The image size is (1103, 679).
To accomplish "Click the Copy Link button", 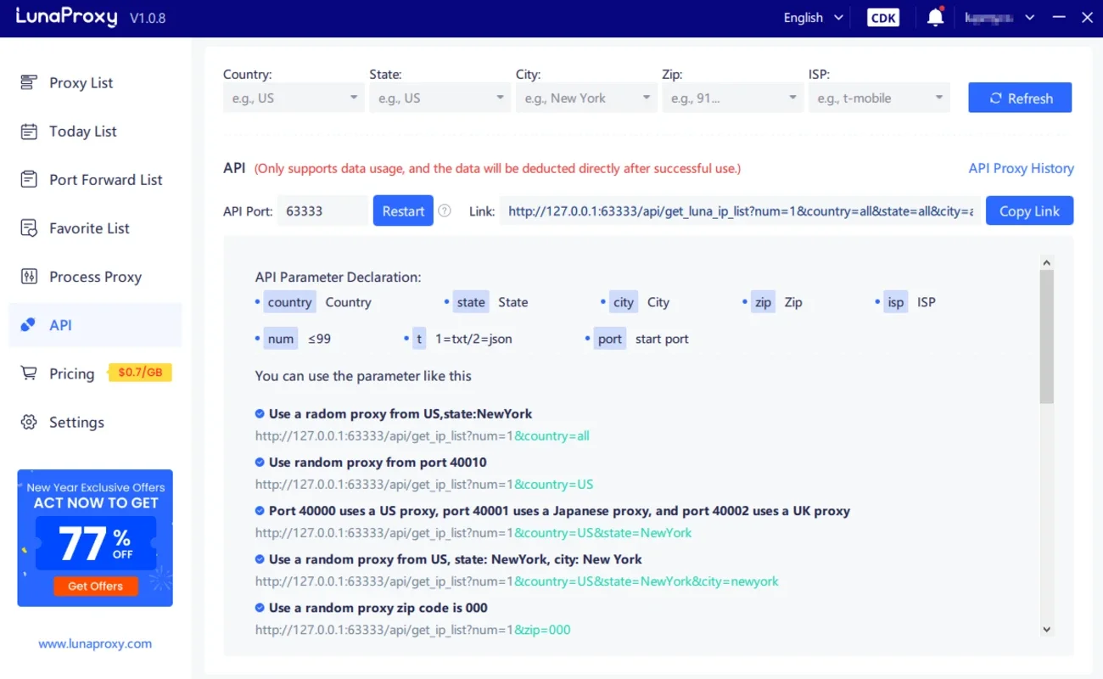I will coord(1029,210).
